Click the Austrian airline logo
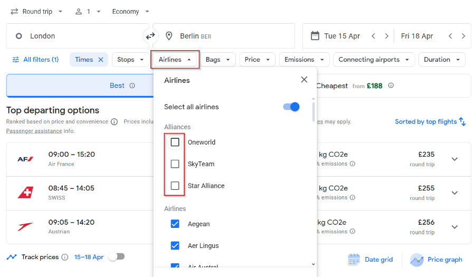This screenshot has width=475, height=277. coord(25,226)
